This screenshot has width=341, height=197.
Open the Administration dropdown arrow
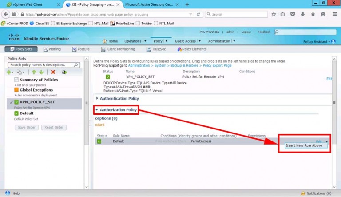click(234, 41)
